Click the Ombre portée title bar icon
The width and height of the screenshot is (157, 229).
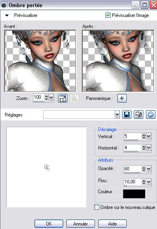[4, 5]
